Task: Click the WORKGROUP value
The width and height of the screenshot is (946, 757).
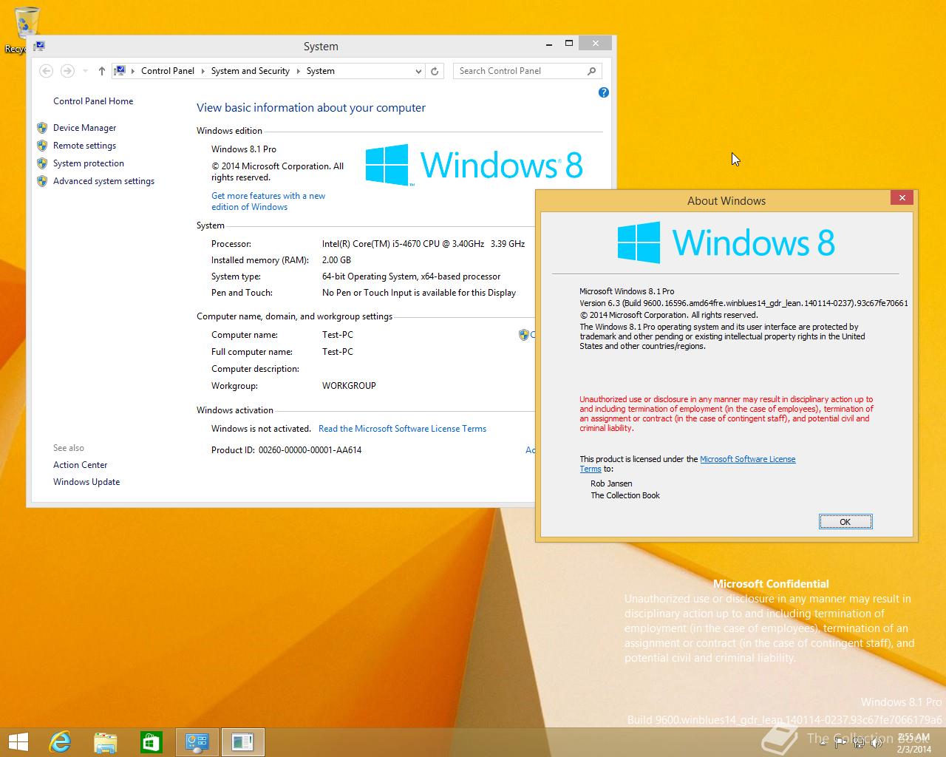Action: coord(349,386)
